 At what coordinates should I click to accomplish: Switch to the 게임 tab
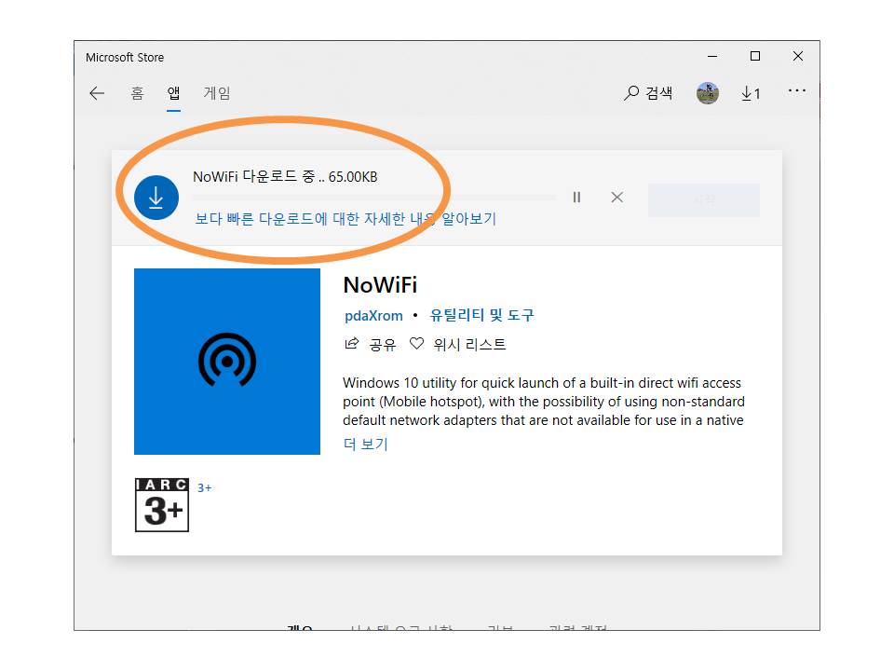click(217, 93)
